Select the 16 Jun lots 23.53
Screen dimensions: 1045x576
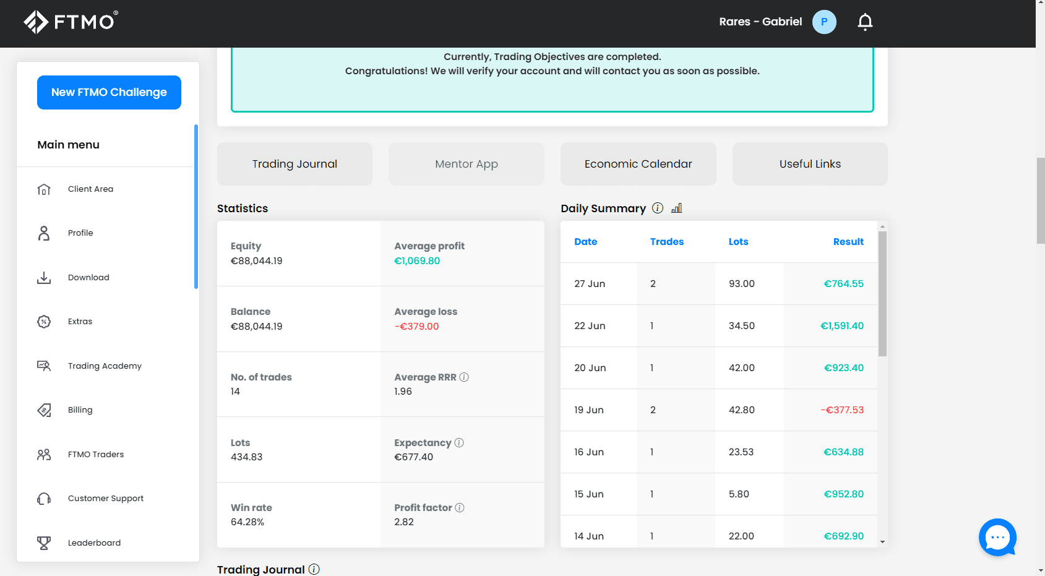pyautogui.click(x=741, y=452)
